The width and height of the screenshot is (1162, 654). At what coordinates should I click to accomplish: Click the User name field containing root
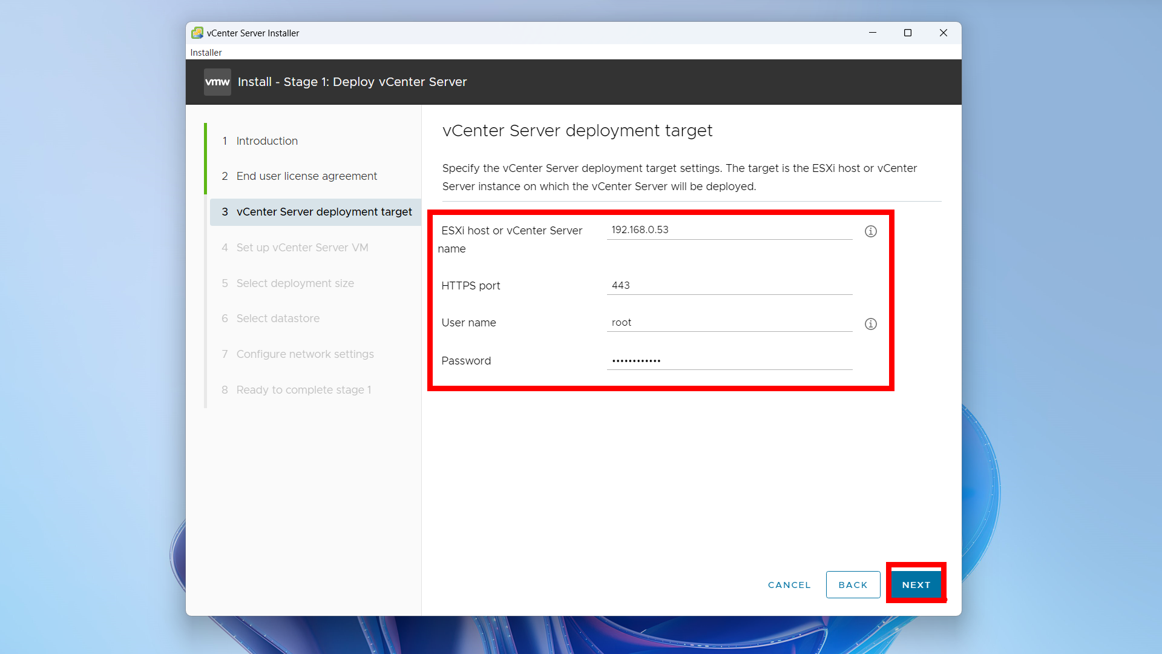tap(729, 323)
